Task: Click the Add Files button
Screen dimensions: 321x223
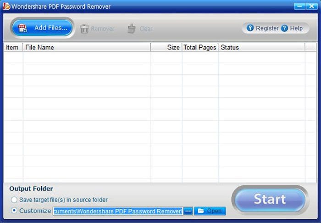Action: (42, 28)
